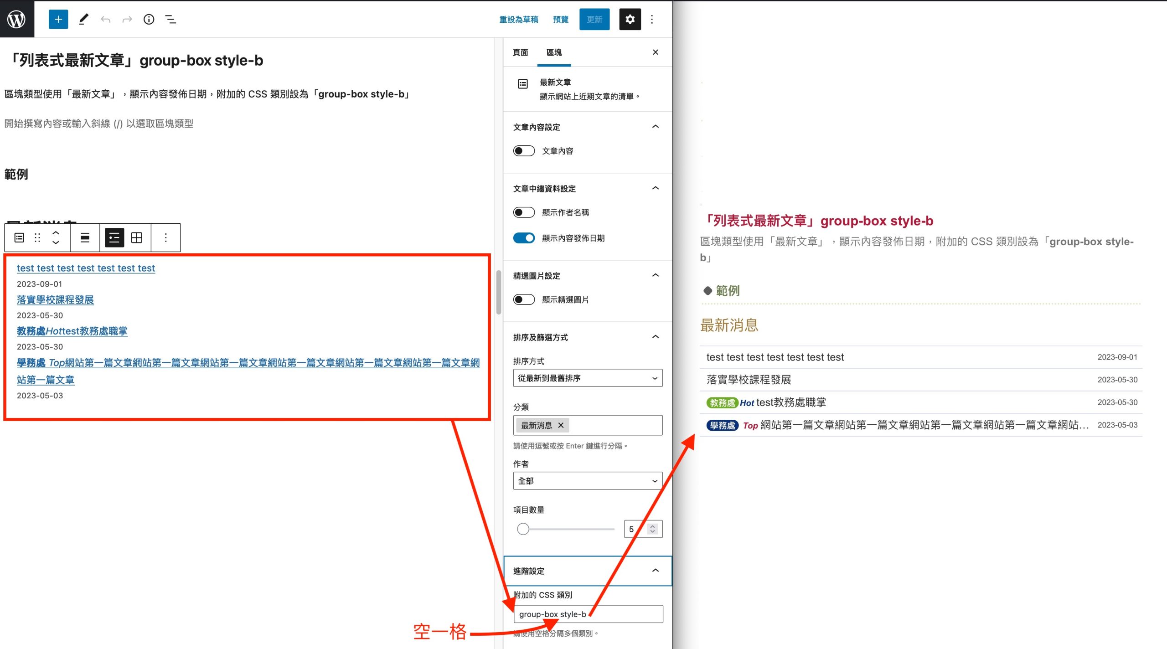This screenshot has height=649, width=1167.
Task: Click the blue add block plus button
Action: point(58,19)
